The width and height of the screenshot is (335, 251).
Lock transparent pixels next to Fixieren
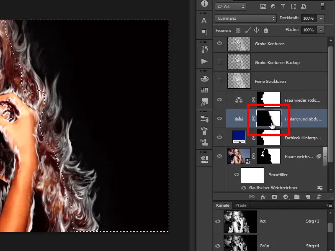(x=238, y=30)
